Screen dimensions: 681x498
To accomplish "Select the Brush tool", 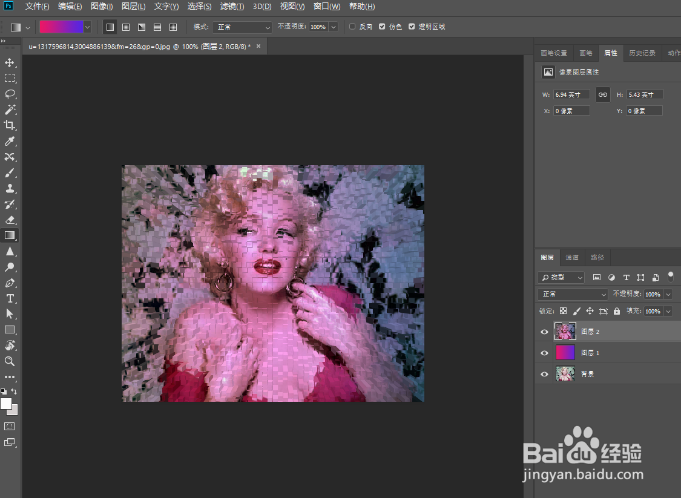I will pos(10,173).
